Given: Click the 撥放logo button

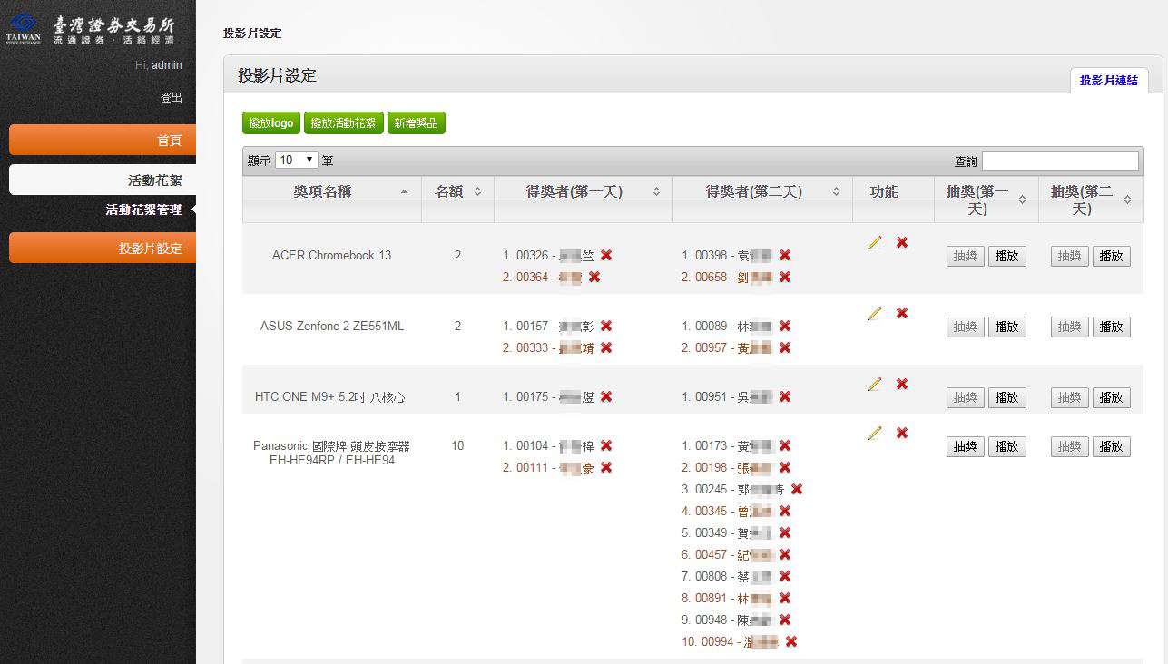Looking at the screenshot, I should tap(271, 123).
